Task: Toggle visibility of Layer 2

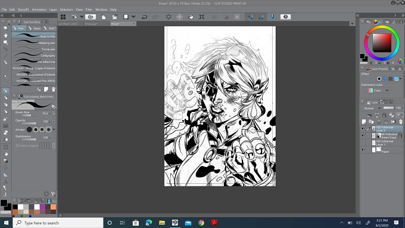Action: (363, 129)
